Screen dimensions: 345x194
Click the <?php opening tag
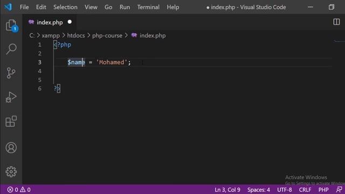point(63,45)
